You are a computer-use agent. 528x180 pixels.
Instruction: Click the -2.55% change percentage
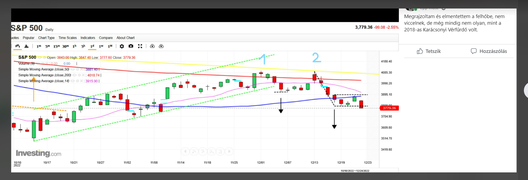(x=393, y=27)
